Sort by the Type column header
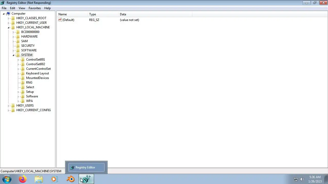This screenshot has width=328, height=184. pos(103,14)
